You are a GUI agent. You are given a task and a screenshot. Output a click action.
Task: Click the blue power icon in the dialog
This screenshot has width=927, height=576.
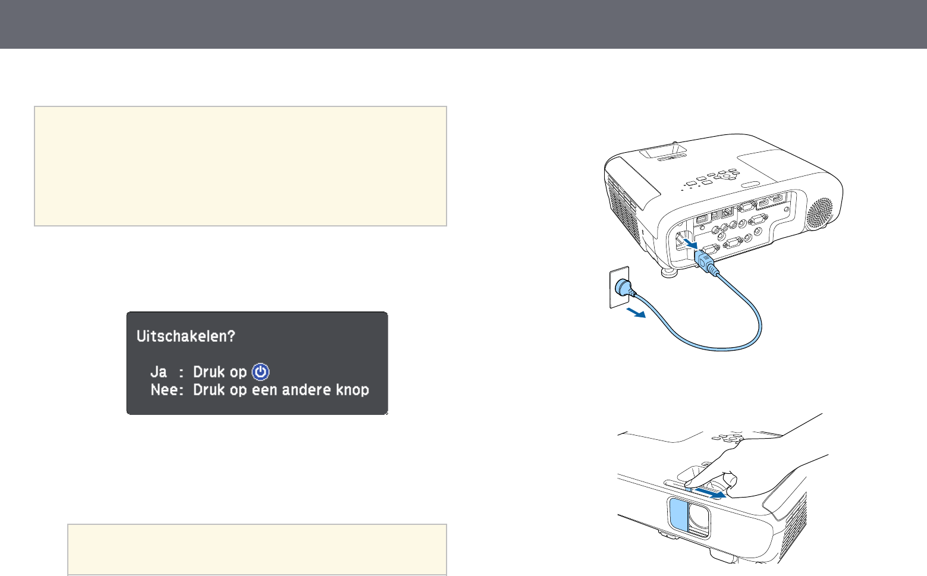pos(260,372)
